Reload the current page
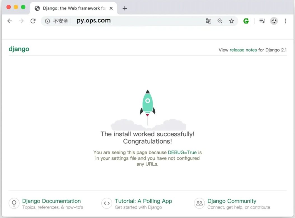 coord(33,21)
